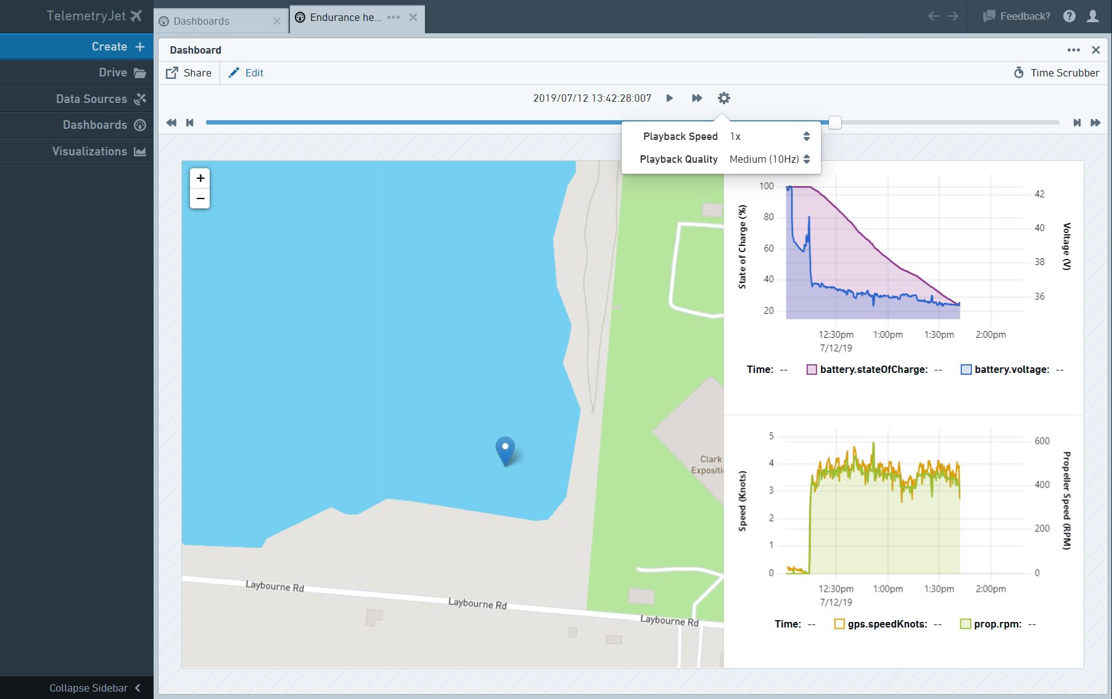Zoom in on the map
Image resolution: width=1112 pixels, height=699 pixels.
coord(200,179)
